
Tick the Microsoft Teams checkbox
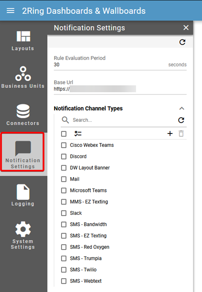pos(64,190)
